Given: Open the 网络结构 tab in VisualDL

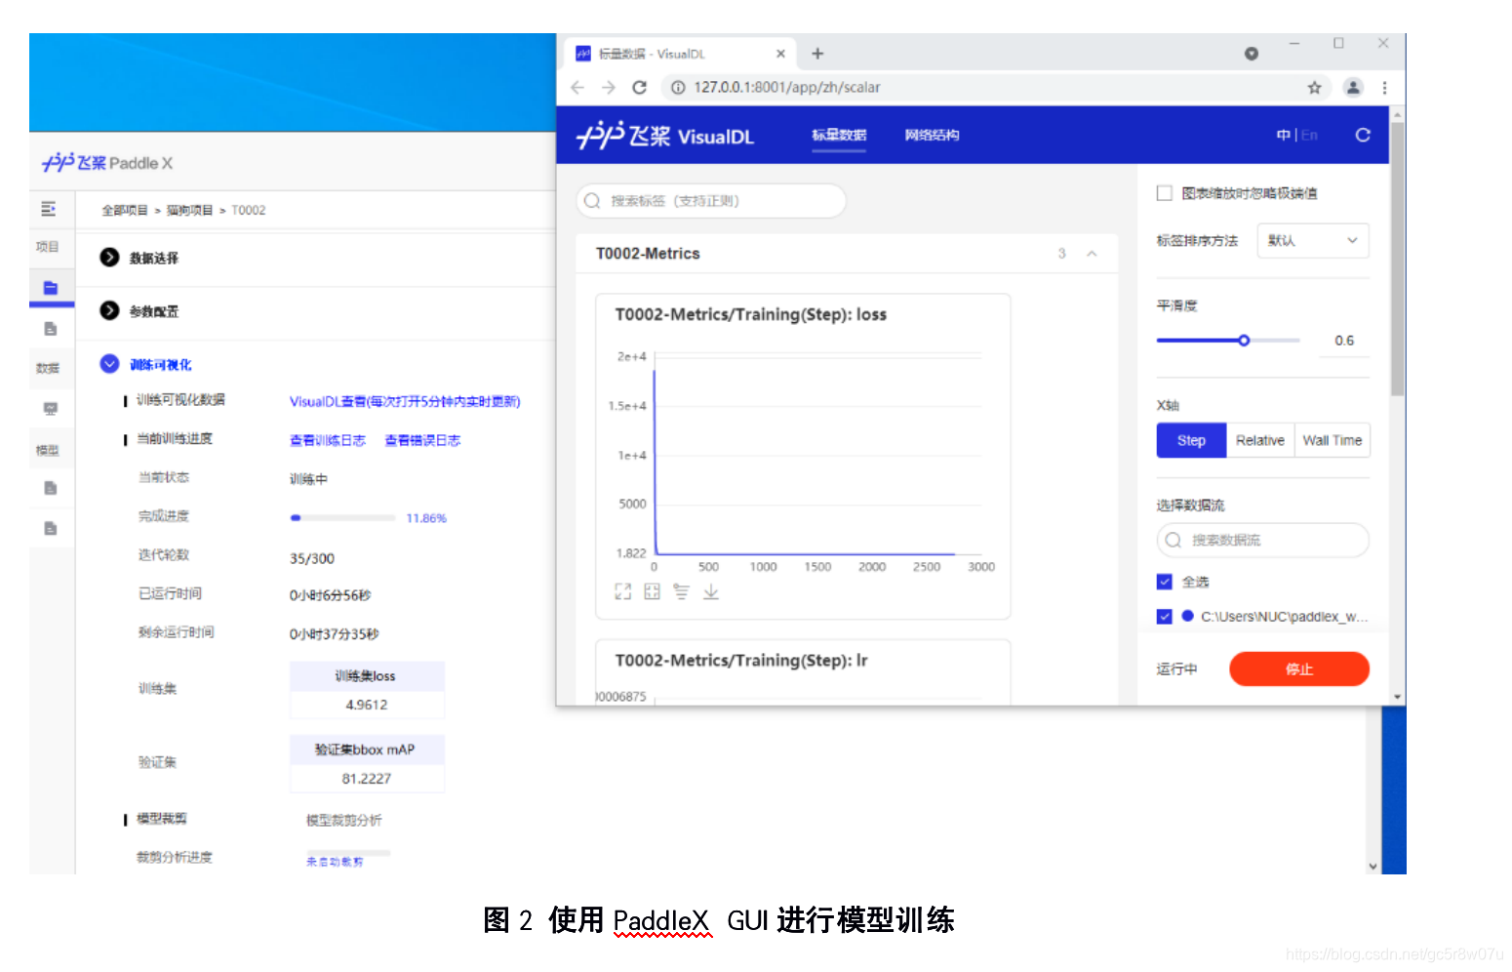Looking at the screenshot, I should [x=932, y=135].
